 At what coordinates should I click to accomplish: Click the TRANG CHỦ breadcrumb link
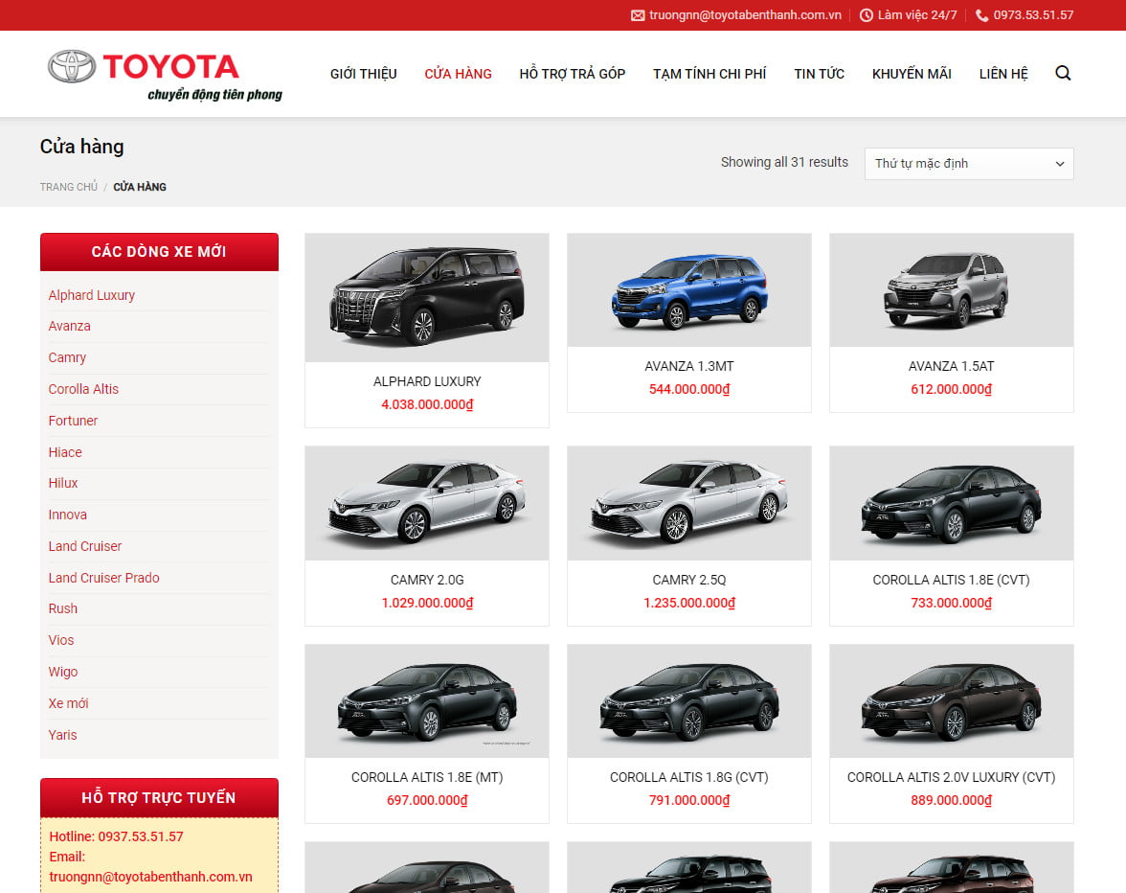pos(68,187)
